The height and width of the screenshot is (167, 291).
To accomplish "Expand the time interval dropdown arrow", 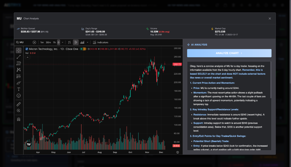I will (63, 42).
